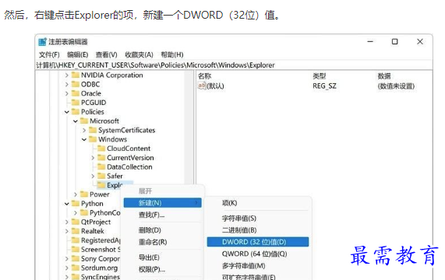Click the Windows folder icon
The height and width of the screenshot is (280, 445).
click(x=93, y=139)
